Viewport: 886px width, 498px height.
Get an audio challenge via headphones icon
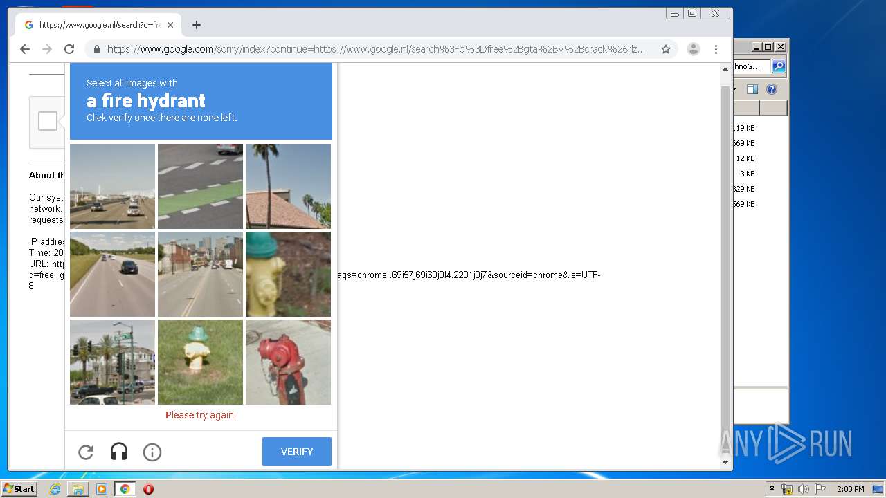pos(119,452)
